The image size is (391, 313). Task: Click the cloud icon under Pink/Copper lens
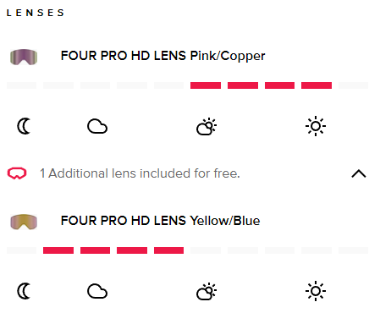(97, 126)
